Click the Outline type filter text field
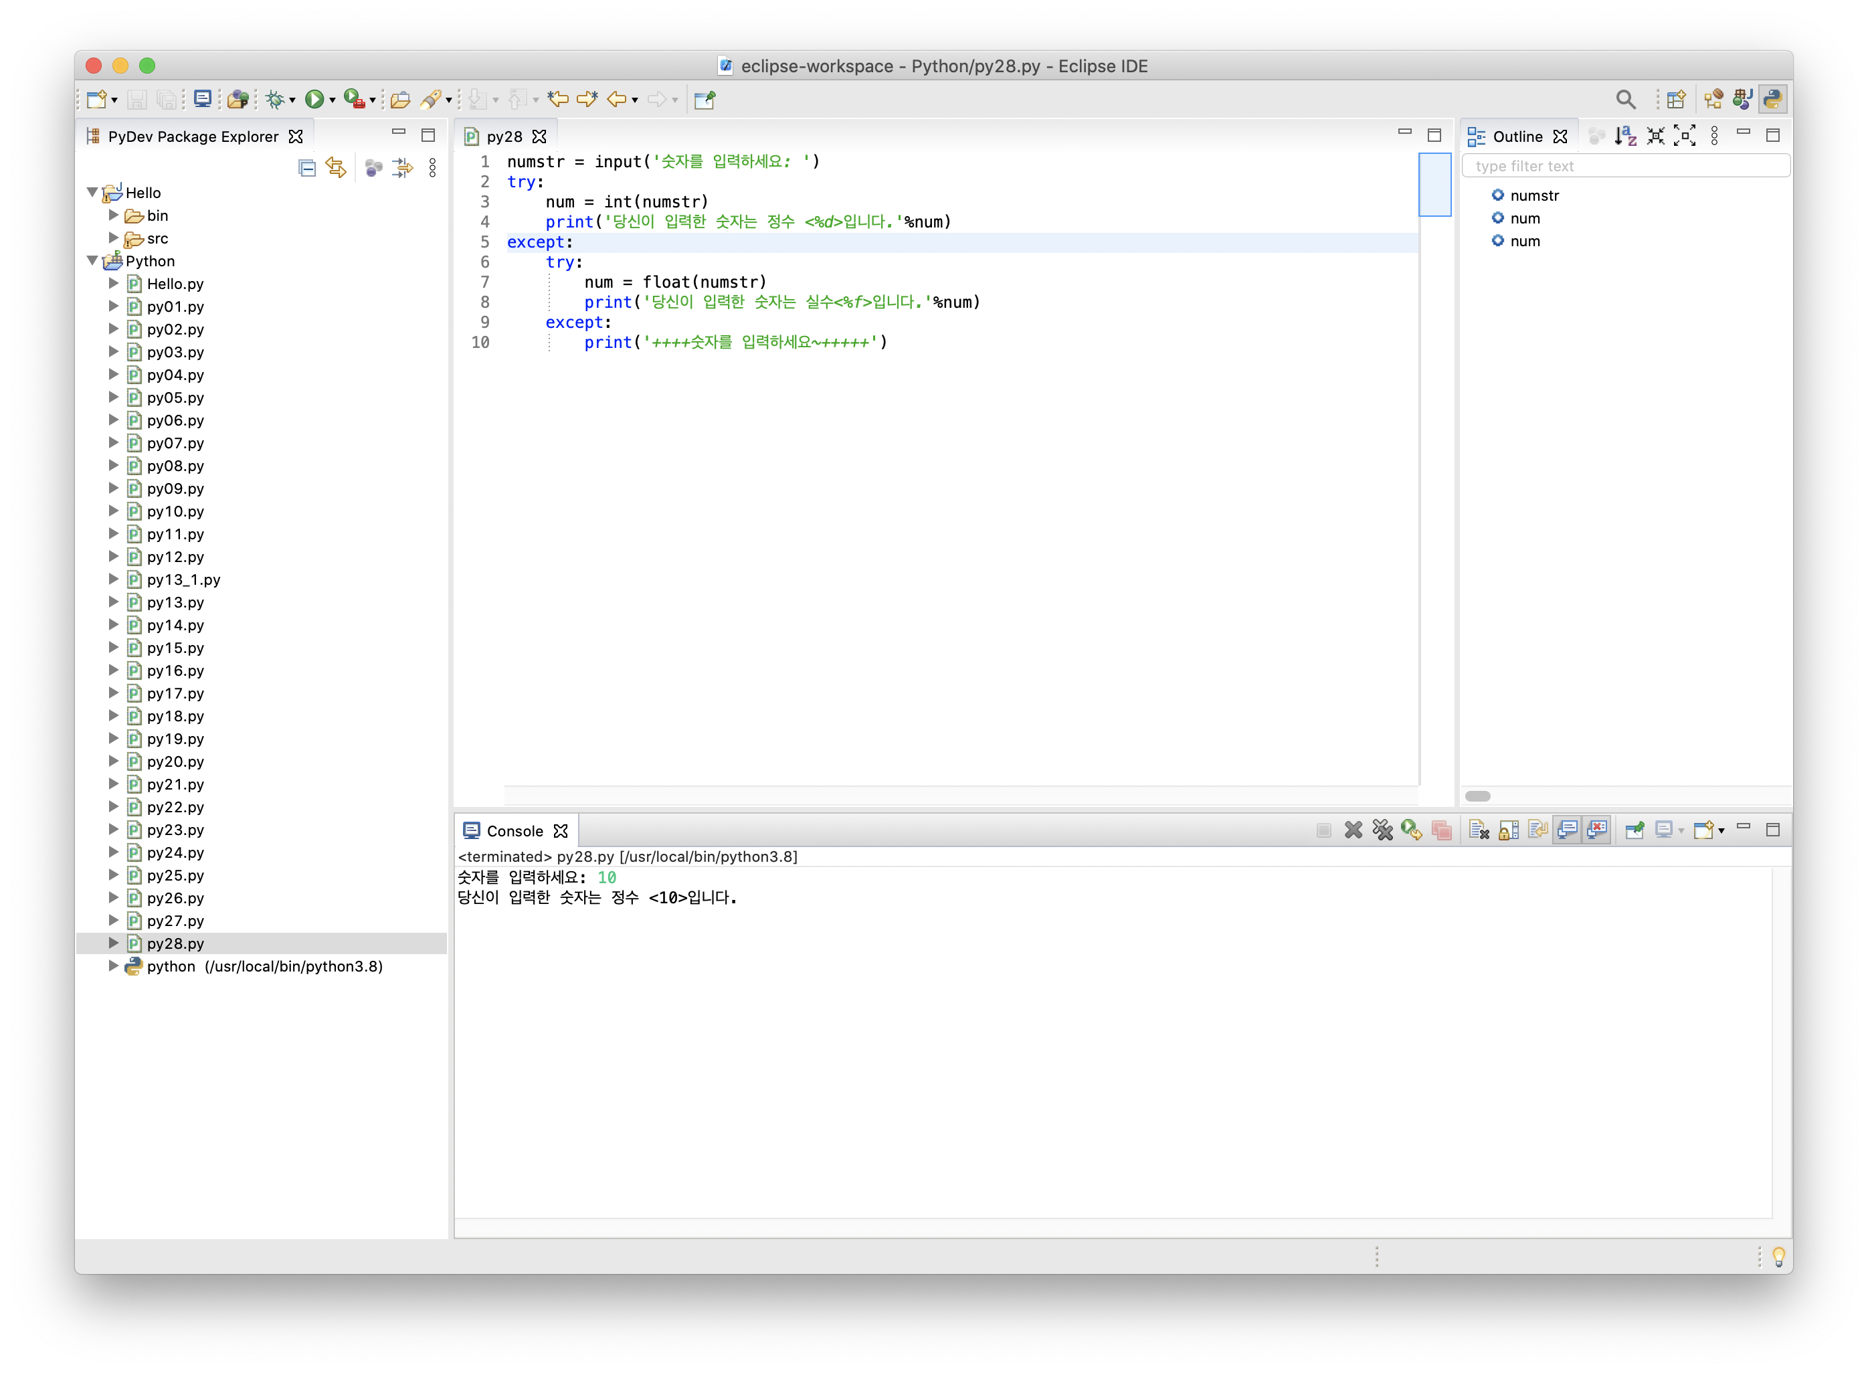This screenshot has width=1868, height=1373. pos(1625,165)
